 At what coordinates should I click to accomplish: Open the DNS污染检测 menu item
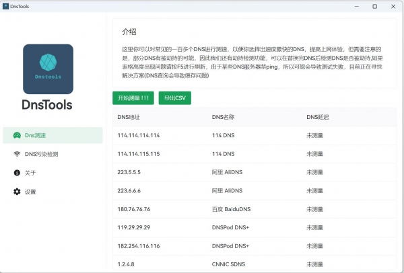[53, 154]
